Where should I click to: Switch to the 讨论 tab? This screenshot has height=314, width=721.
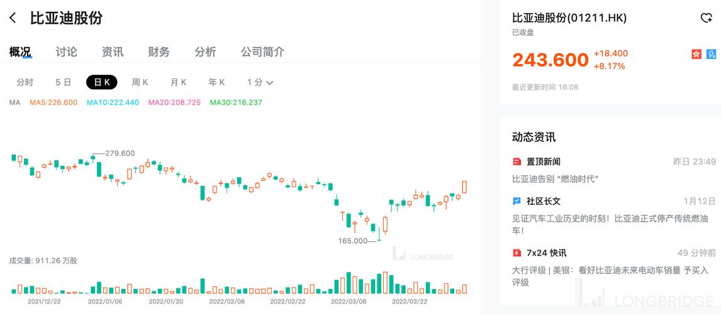66,52
